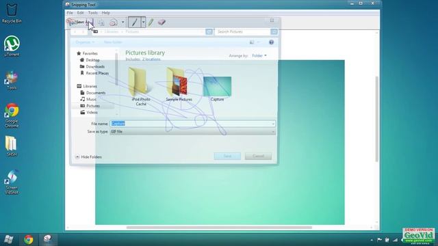
Task: Select the Highlighter tool
Action: pyautogui.click(x=151, y=22)
